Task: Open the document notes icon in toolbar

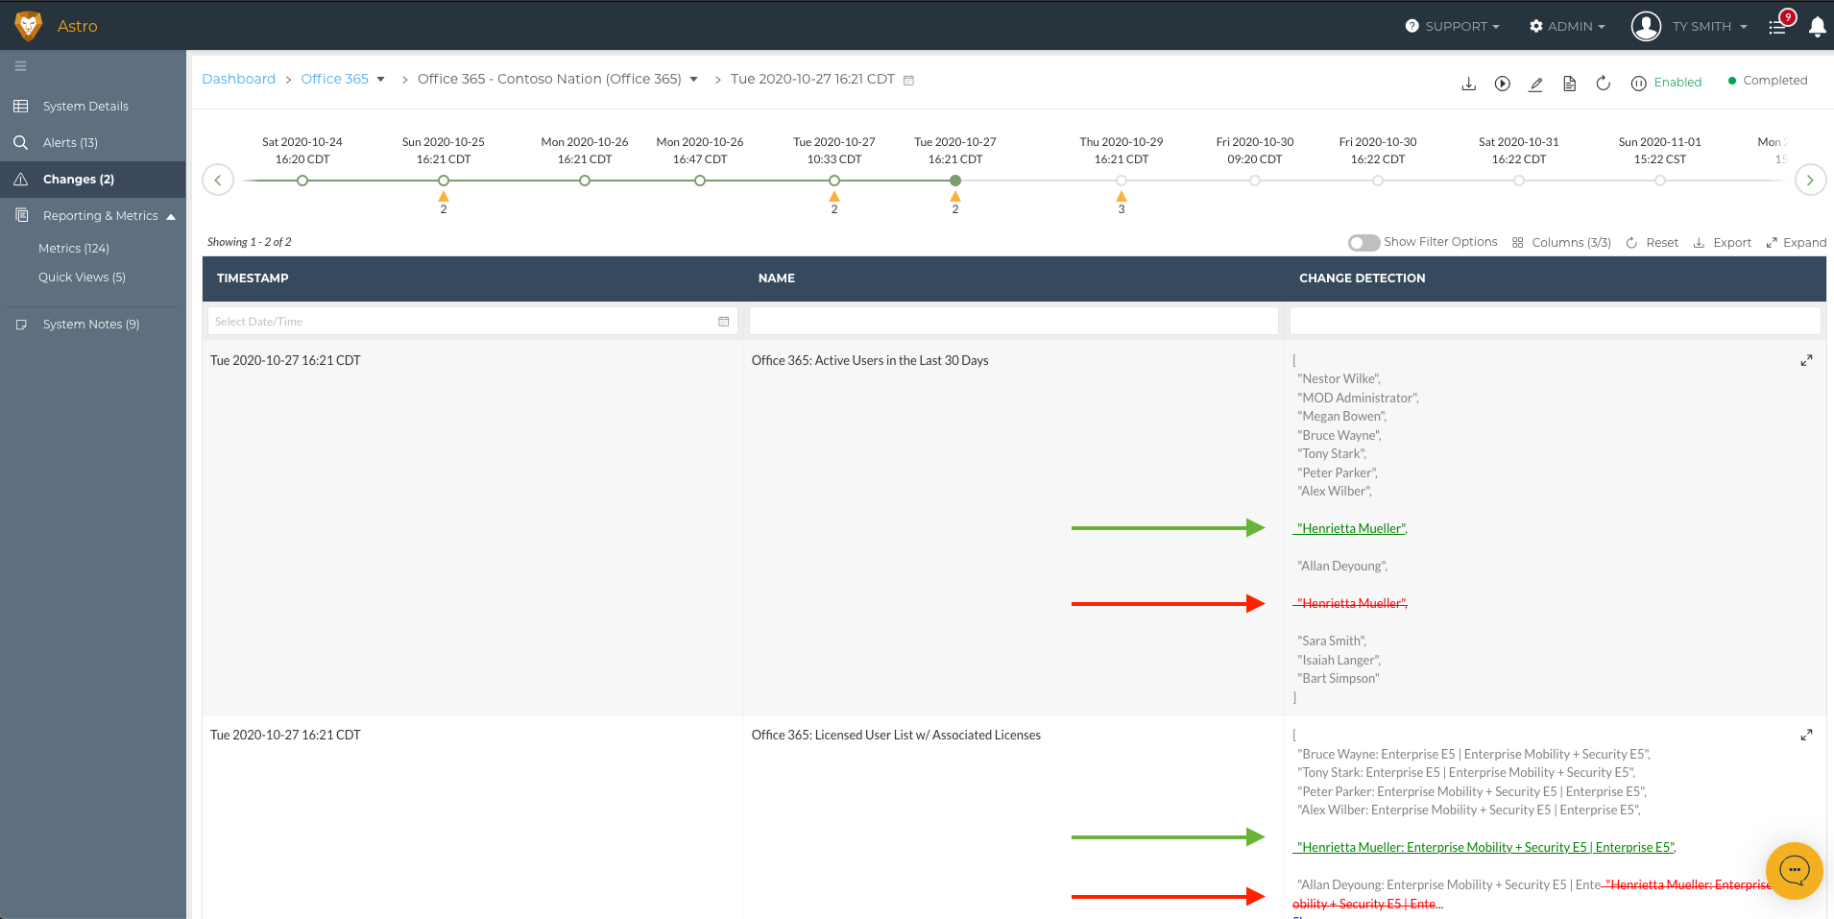Action: 1569,84
